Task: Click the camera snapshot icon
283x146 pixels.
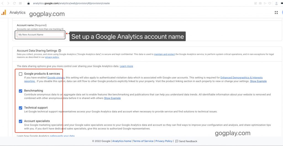Action: coord(260,3)
